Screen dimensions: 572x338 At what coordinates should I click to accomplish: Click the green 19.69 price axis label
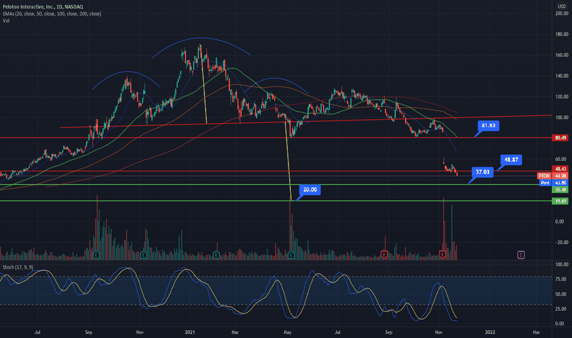pyautogui.click(x=560, y=201)
